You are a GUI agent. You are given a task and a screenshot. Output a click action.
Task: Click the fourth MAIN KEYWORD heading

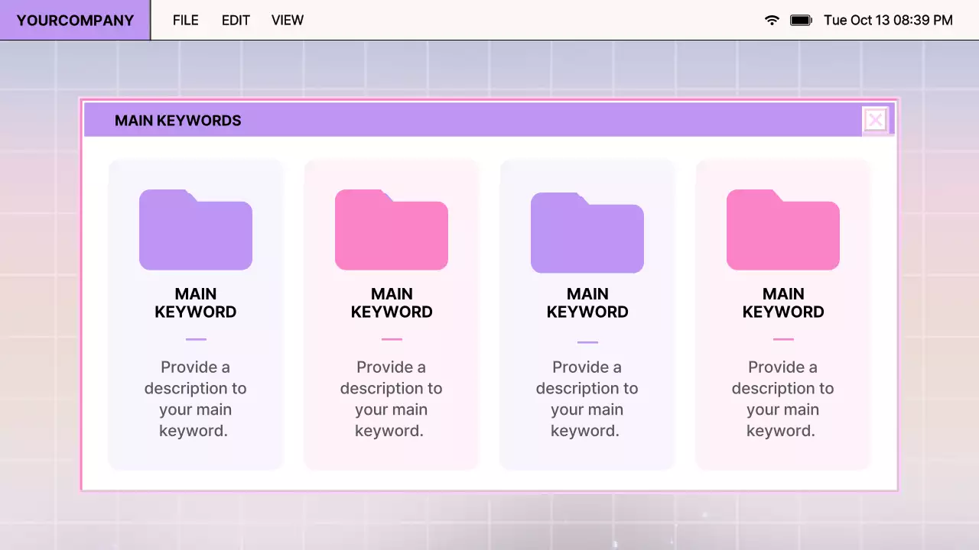(782, 302)
